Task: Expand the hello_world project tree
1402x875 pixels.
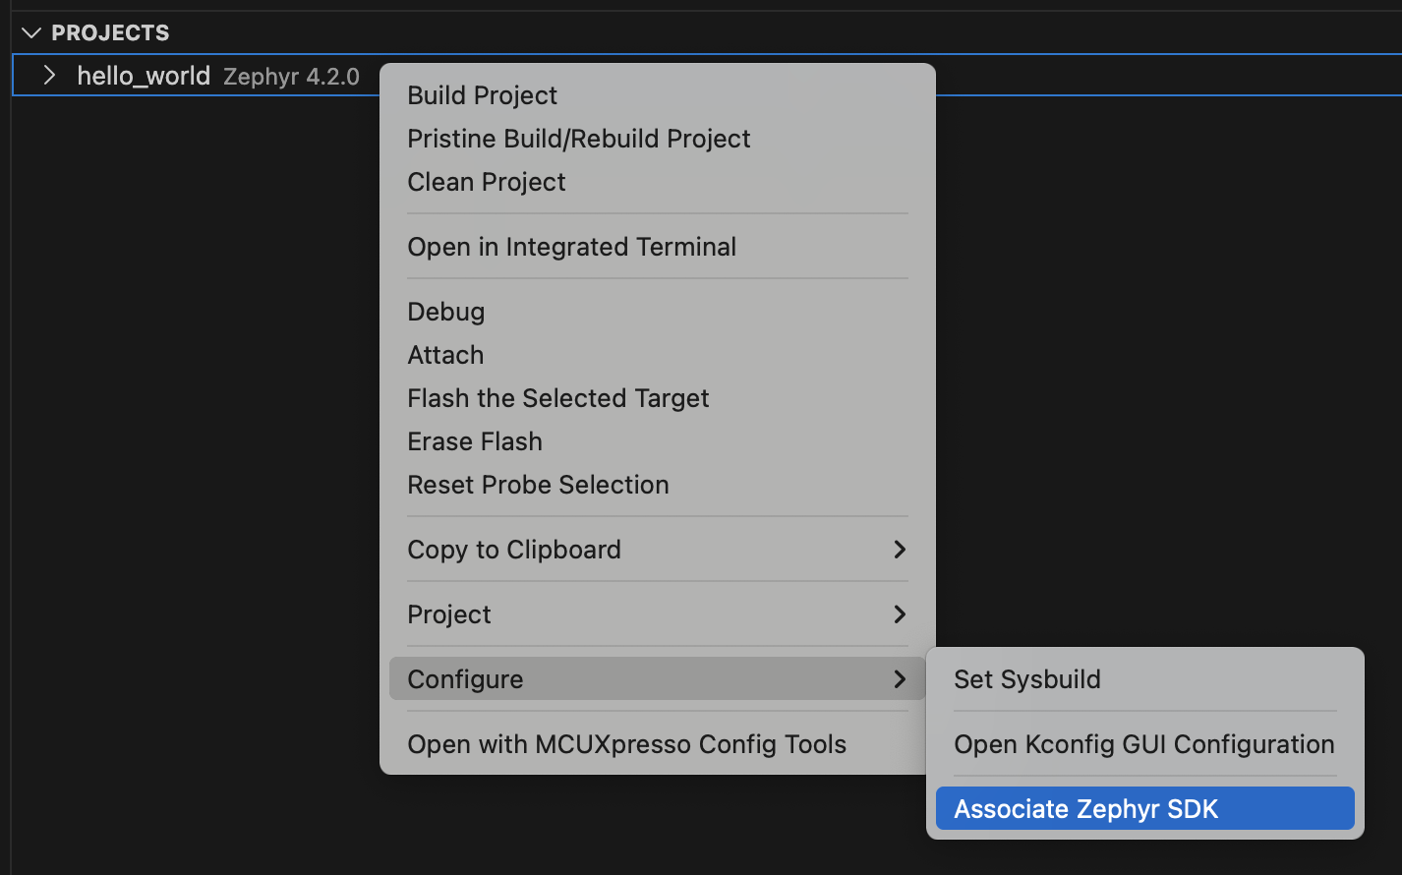Action: [48, 75]
